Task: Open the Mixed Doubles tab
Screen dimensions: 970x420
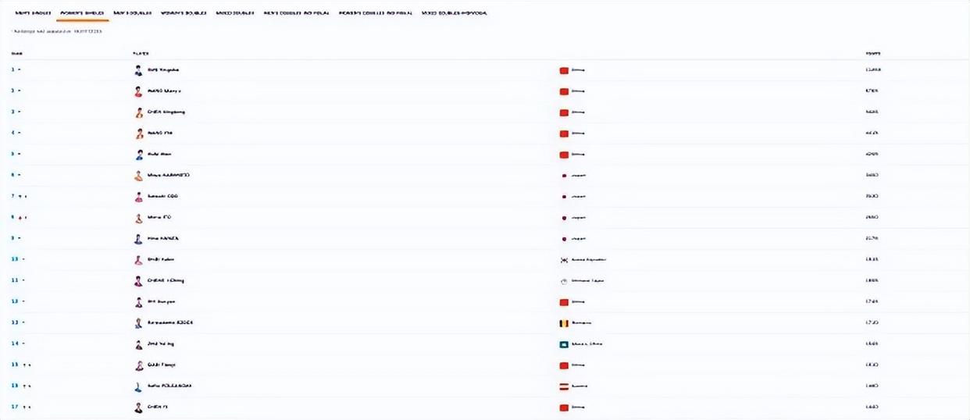Action: click(235, 13)
